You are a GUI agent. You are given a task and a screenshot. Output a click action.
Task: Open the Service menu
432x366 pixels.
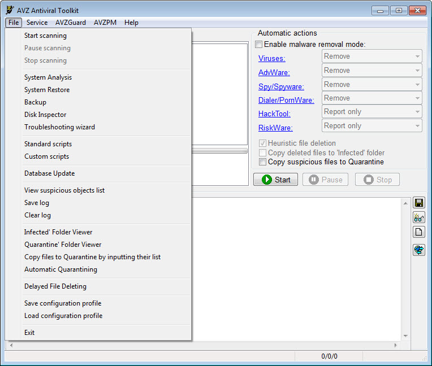[x=37, y=23]
